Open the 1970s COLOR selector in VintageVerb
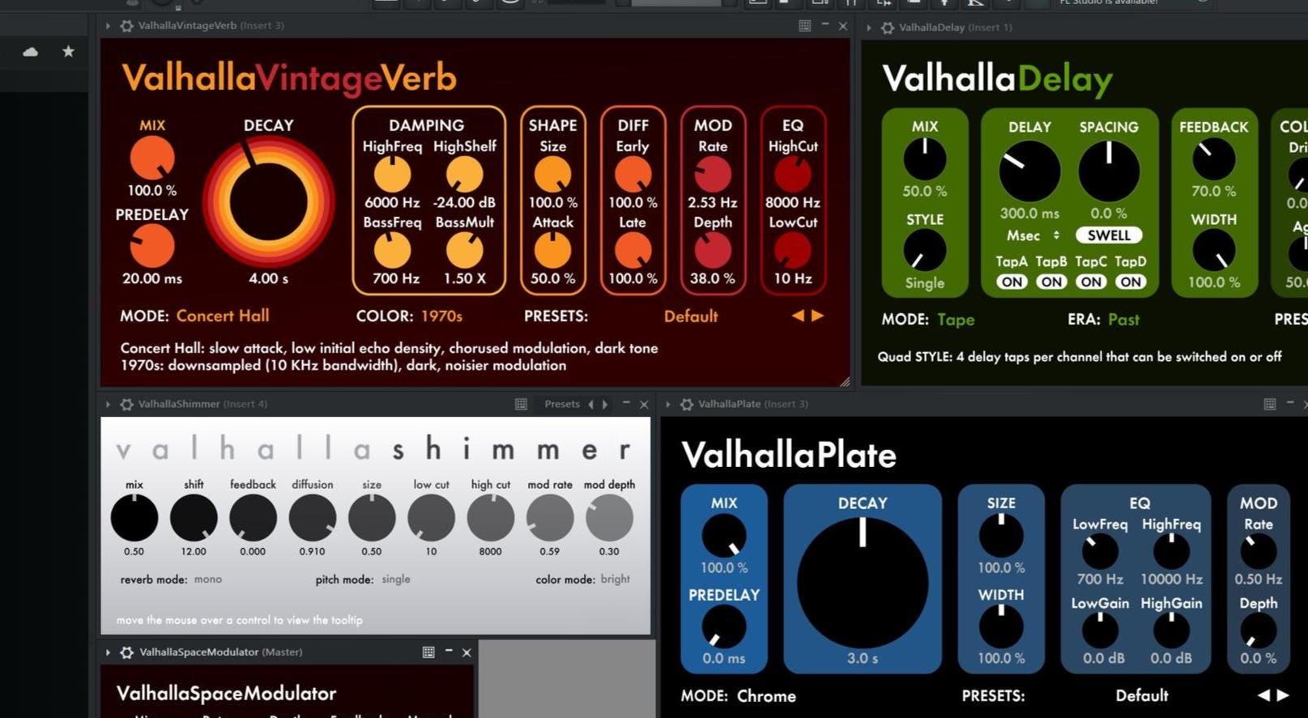Screen dimensions: 1308x718 coord(441,316)
